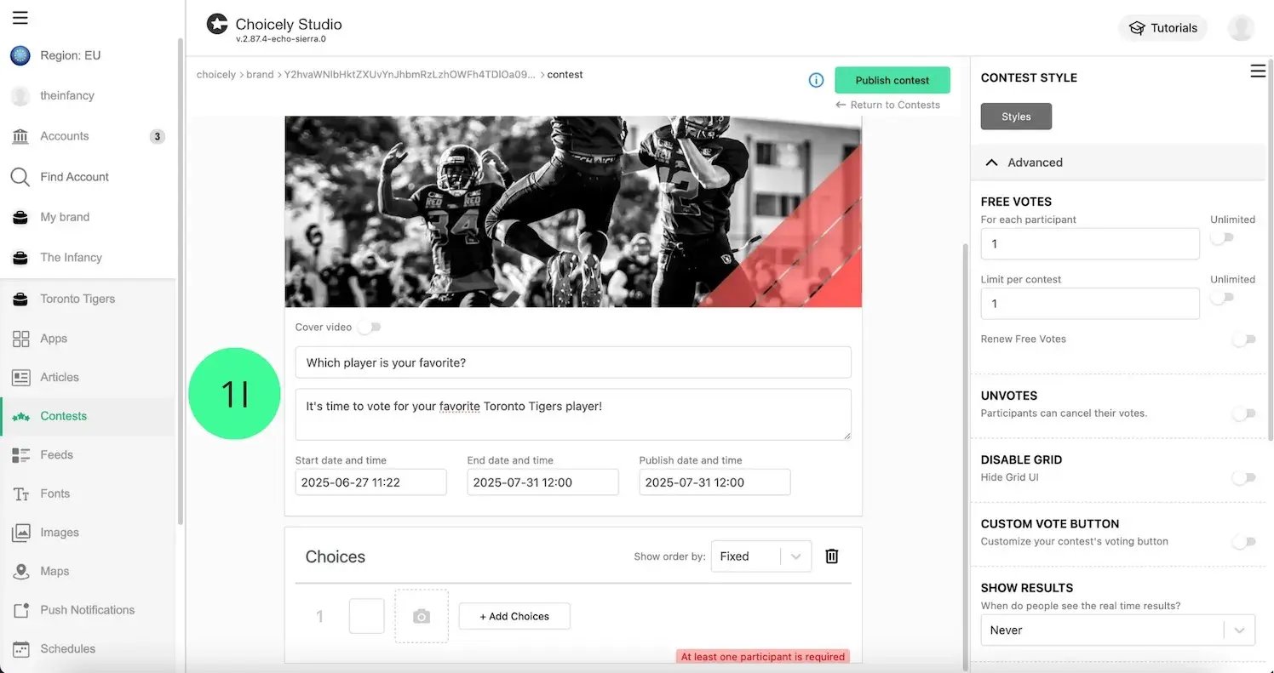The height and width of the screenshot is (673, 1274).
Task: Click the football cover image
Action: click(573, 212)
